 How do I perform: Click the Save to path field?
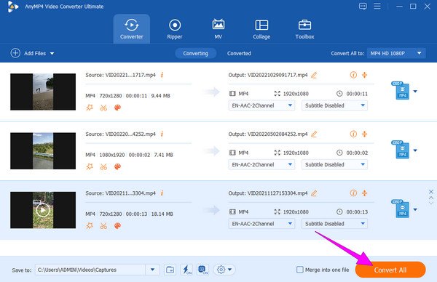[x=90, y=270]
